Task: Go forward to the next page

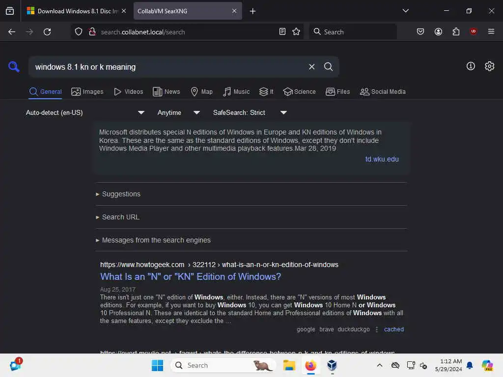Action: (29, 32)
